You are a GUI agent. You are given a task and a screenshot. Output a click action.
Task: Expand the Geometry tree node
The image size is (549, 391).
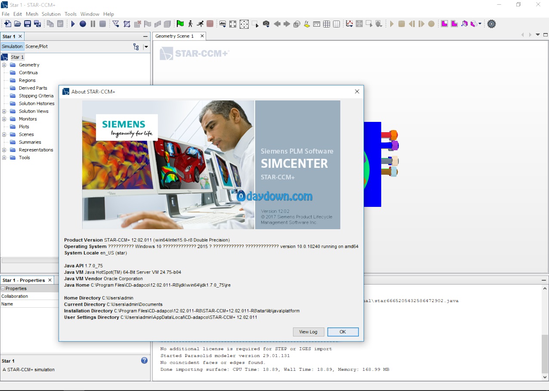point(4,65)
